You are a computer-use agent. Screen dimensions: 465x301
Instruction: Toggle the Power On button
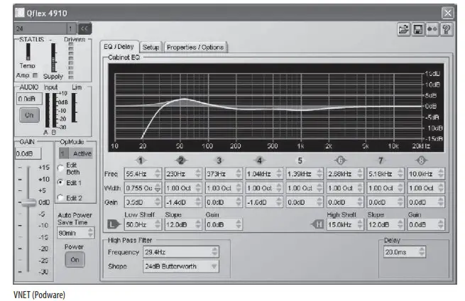tap(74, 260)
